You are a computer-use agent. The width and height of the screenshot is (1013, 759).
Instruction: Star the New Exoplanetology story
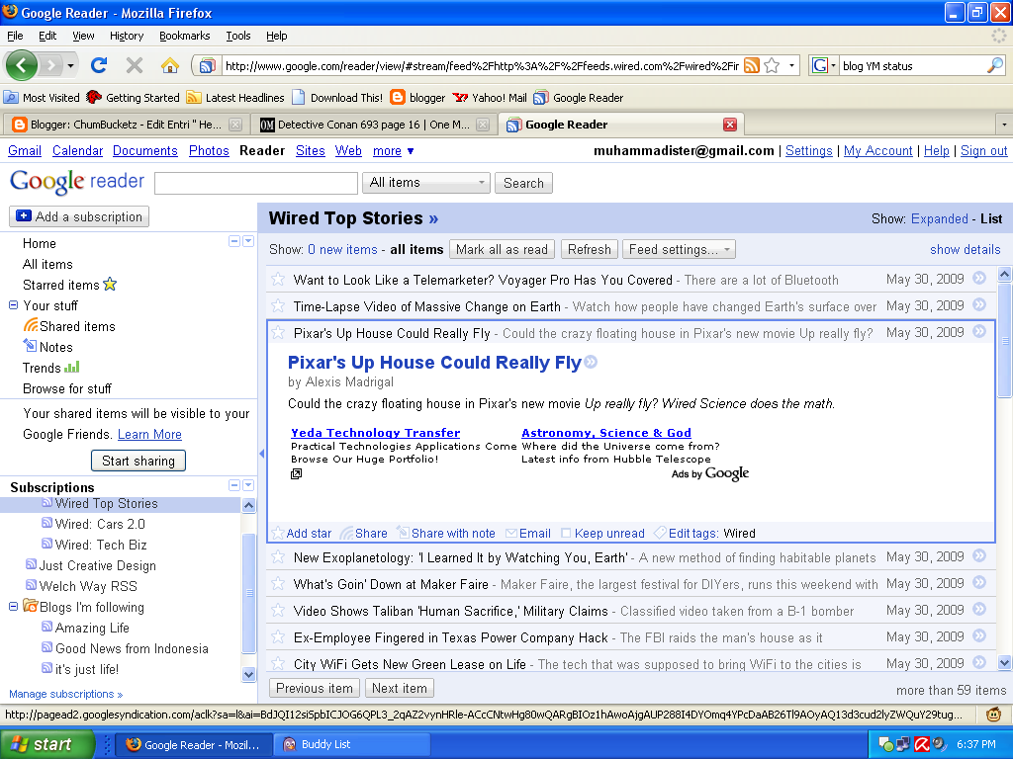point(278,557)
